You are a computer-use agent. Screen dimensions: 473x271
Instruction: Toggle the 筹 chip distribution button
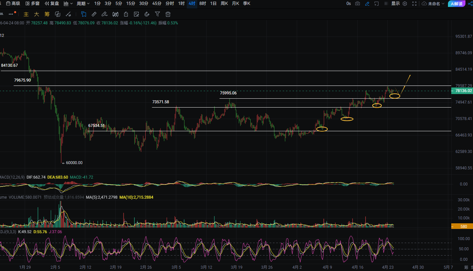(47, 14)
